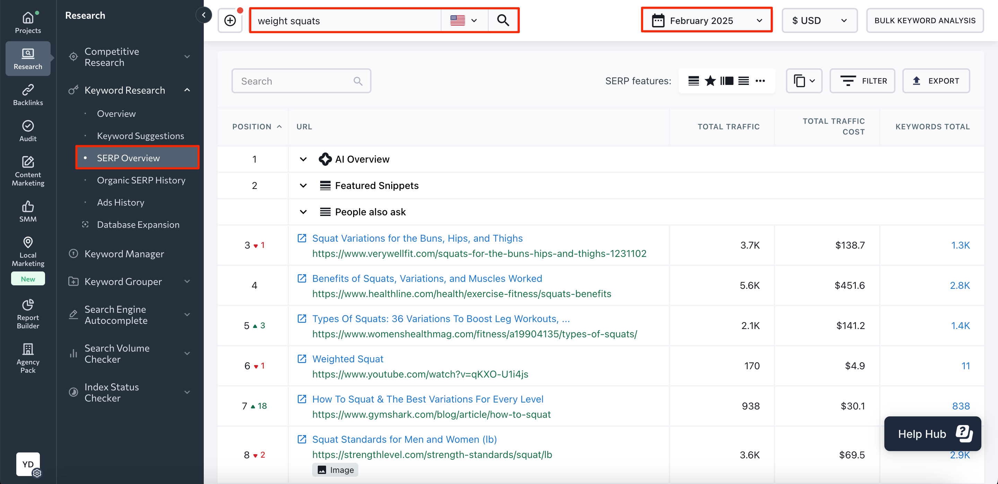Screen dimensions: 998x484
Task: Select SERP Overview menu item
Action: tap(138, 158)
